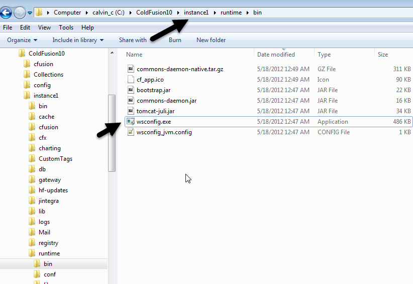Image resolution: width=413 pixels, height=284 pixels.
Task: Open the File menu
Action: (x=8, y=28)
